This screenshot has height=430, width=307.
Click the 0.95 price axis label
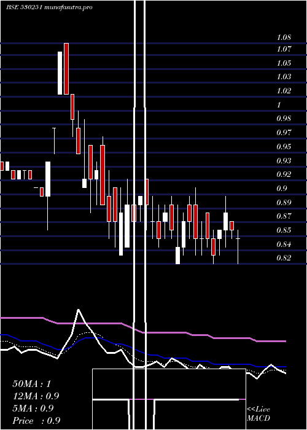click(x=284, y=146)
